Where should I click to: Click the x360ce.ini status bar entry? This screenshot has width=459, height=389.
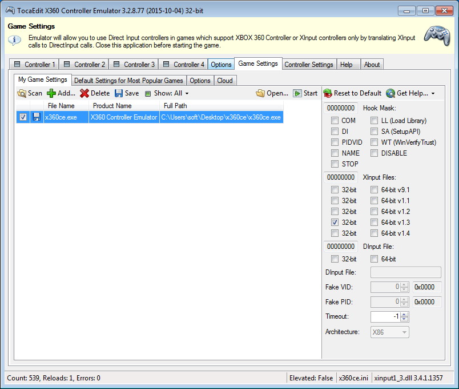click(x=353, y=378)
